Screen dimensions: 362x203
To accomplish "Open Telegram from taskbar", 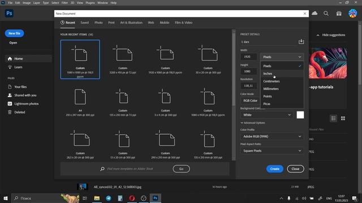I will 109,198.
